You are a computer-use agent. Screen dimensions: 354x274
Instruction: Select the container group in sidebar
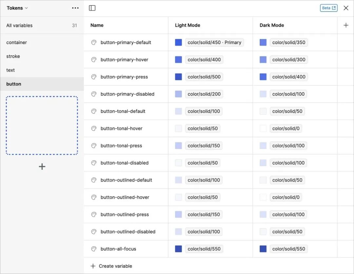pyautogui.click(x=17, y=43)
